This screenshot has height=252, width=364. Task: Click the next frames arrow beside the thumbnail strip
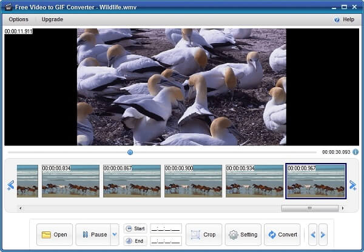pyautogui.click(x=352, y=185)
